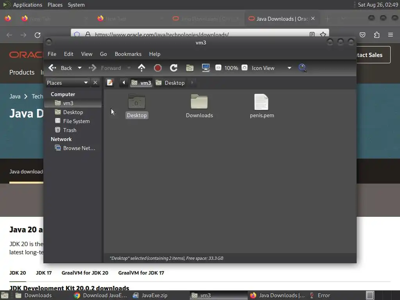Image resolution: width=400 pixels, height=300 pixels.
Task: Select the penis.pem file icon
Action: tap(261, 102)
